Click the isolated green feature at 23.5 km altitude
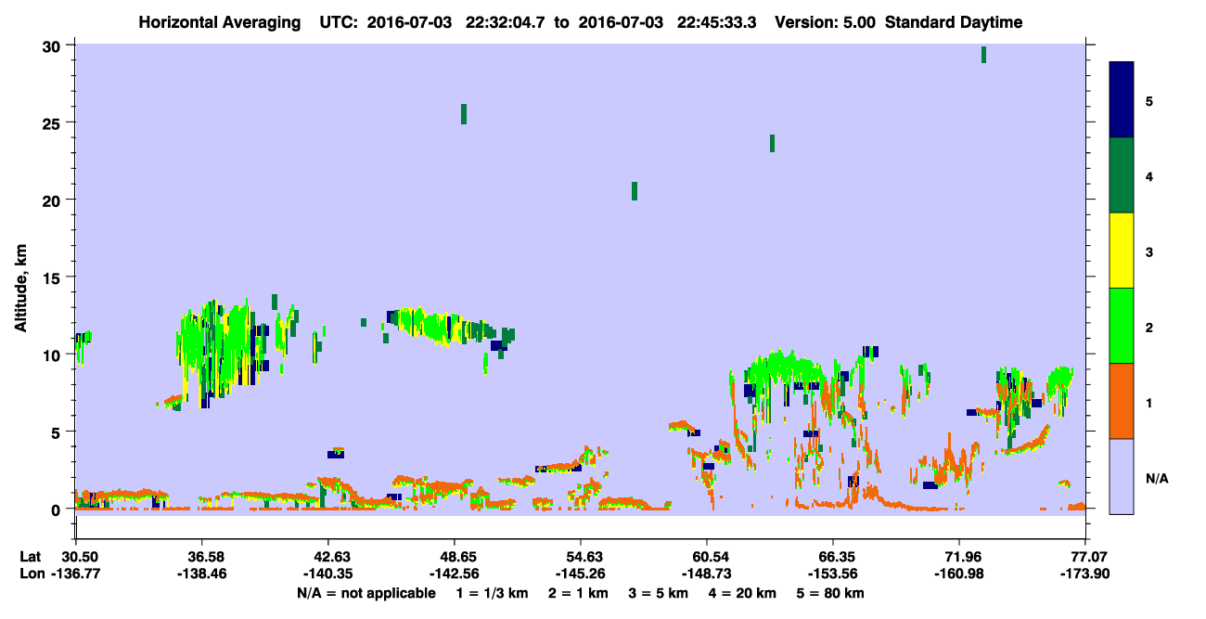 click(x=772, y=143)
